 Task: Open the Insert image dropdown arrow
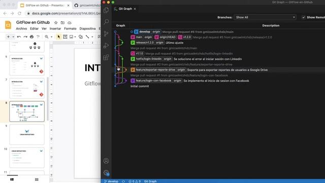pos(75,37)
